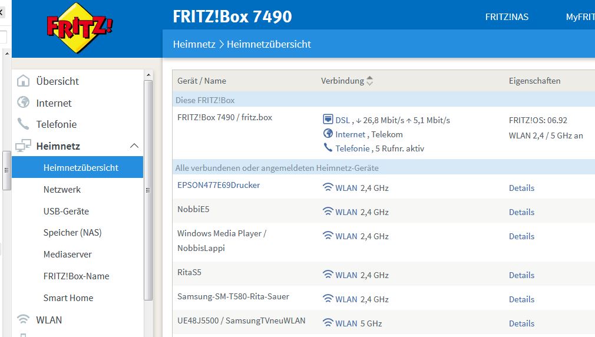The height and width of the screenshot is (337, 595).
Task: Open MyFRITZ! link in header
Action: coord(580,16)
